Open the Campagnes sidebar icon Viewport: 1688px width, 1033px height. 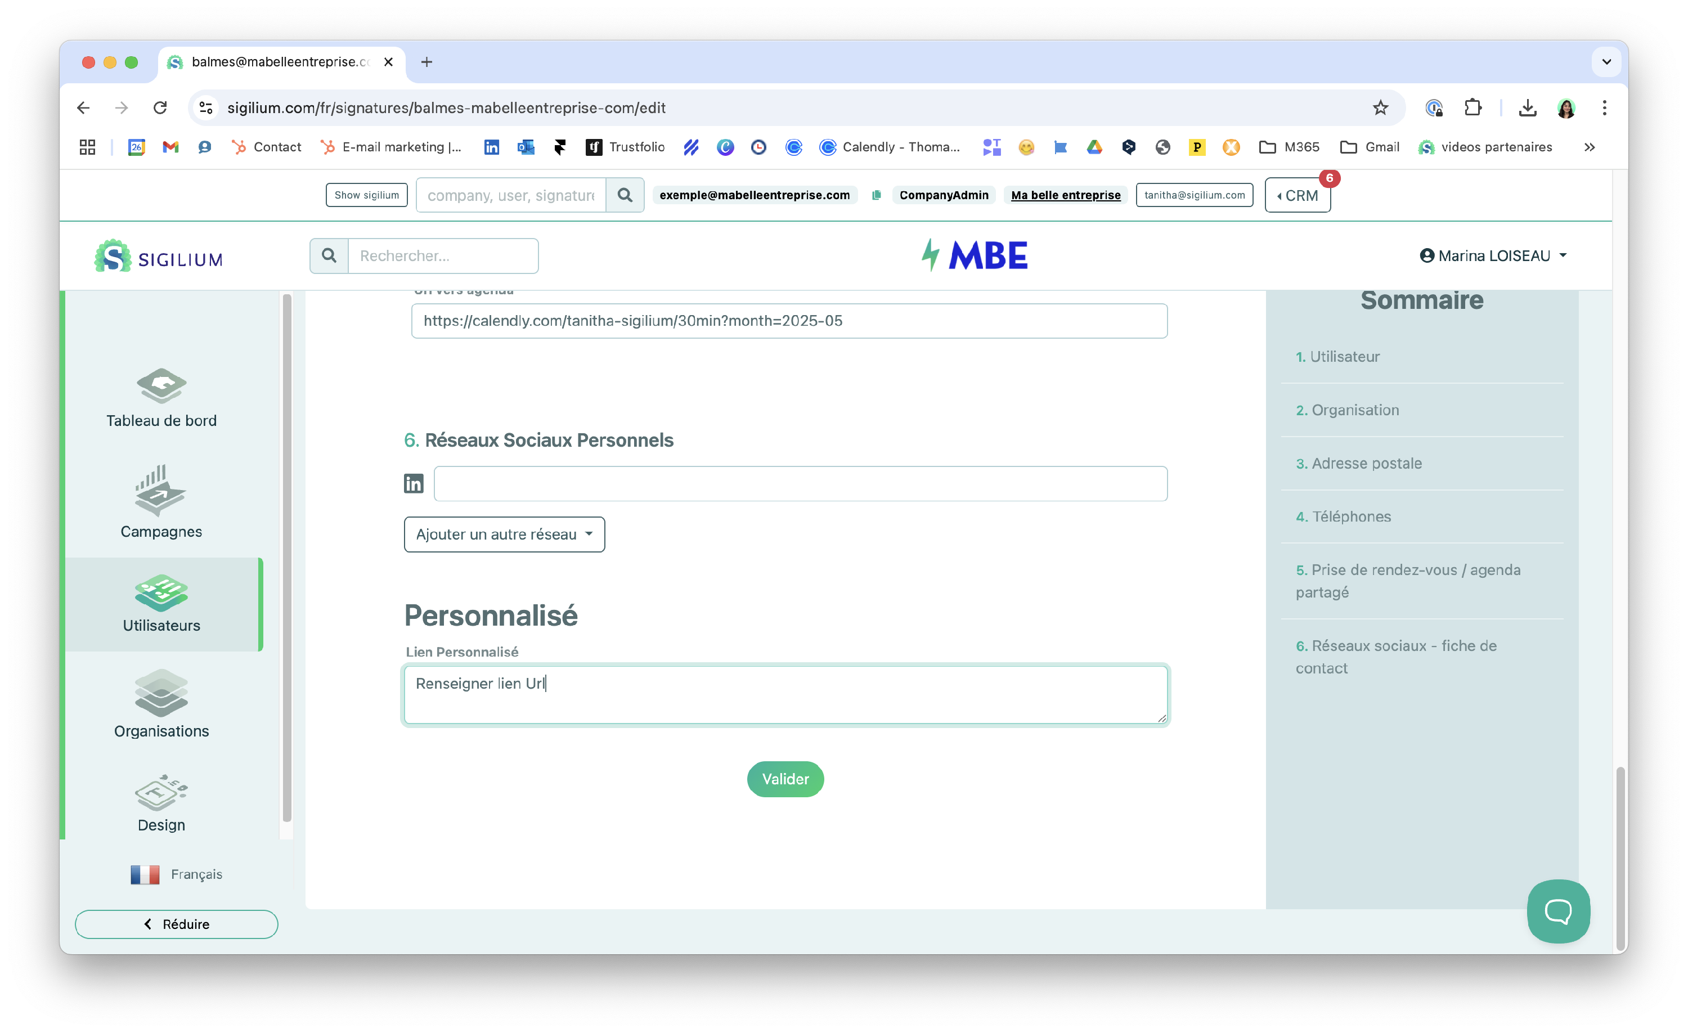(x=161, y=491)
